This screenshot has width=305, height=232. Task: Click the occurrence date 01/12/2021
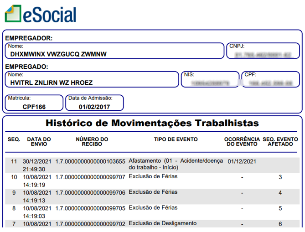[x=242, y=161]
